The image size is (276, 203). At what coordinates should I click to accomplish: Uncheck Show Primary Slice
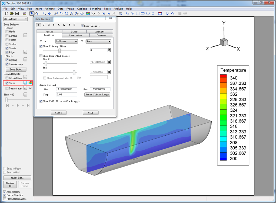pyautogui.click(x=41, y=46)
